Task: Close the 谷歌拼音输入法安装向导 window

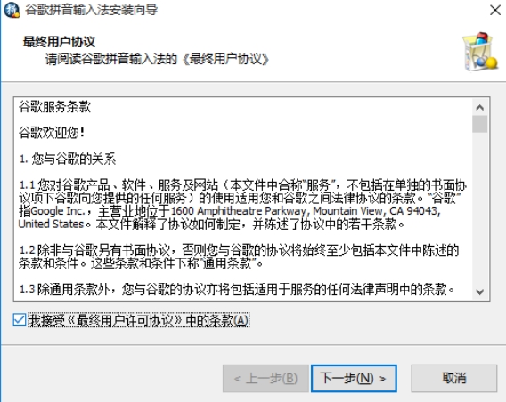Action: (495, 10)
